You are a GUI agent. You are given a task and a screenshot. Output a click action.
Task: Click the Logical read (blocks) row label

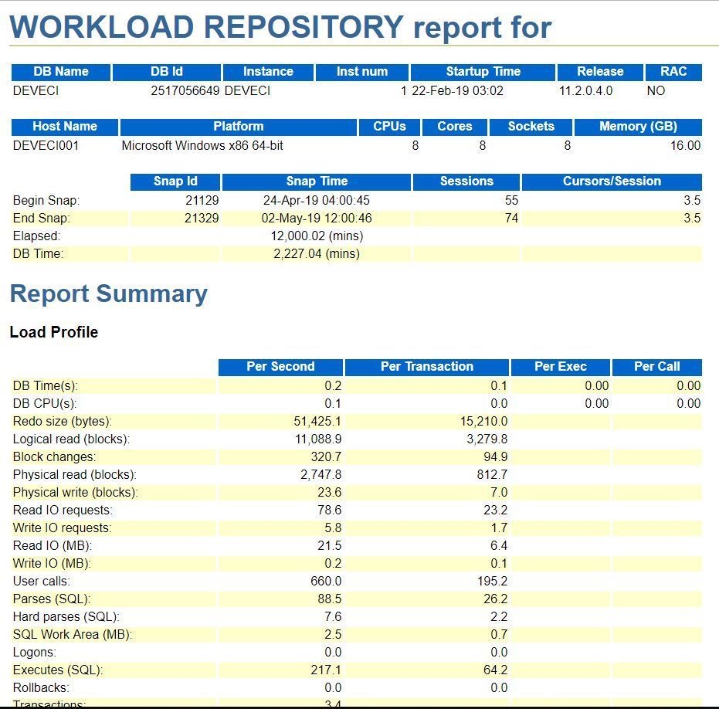71,439
